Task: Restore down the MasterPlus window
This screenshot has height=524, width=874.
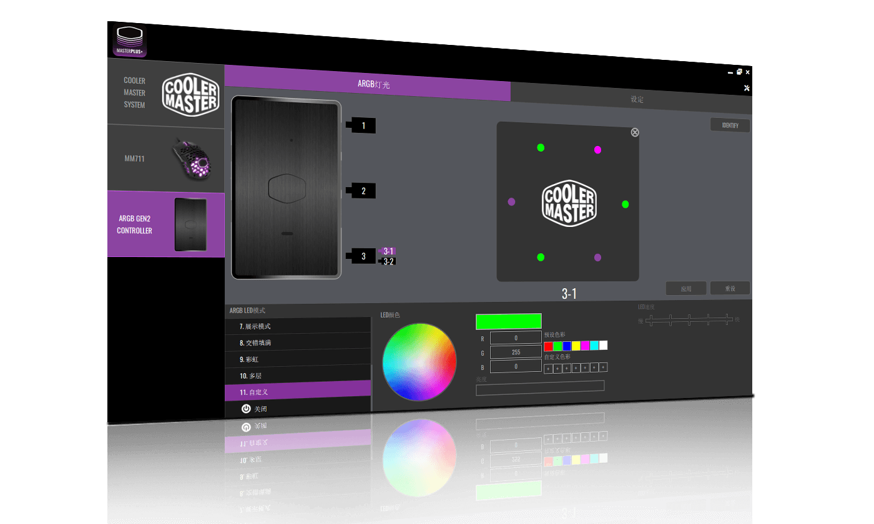Action: [x=739, y=72]
